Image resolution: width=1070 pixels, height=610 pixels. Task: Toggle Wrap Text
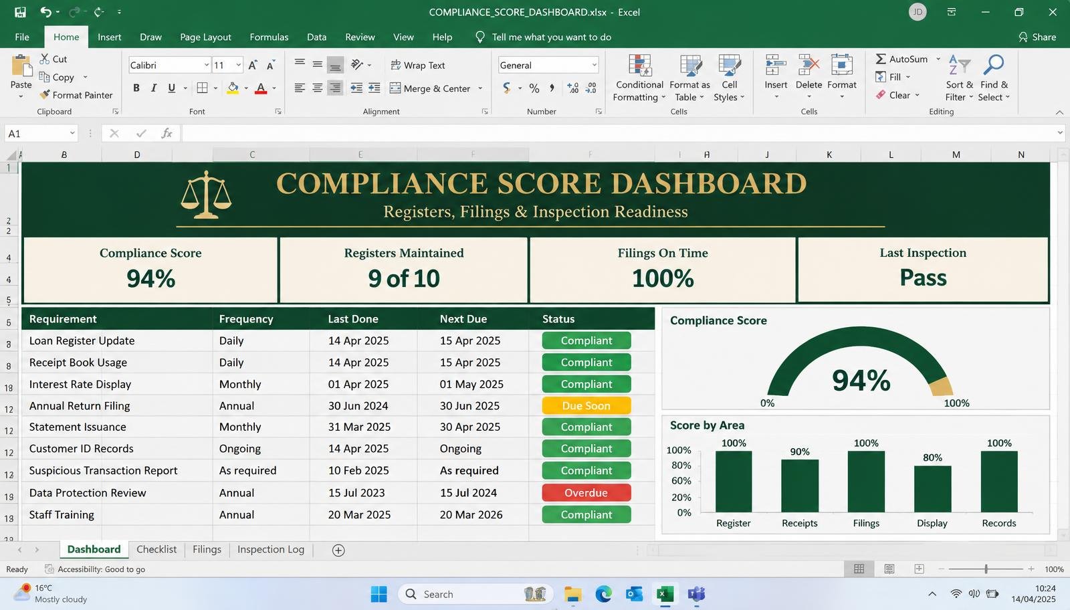(418, 65)
